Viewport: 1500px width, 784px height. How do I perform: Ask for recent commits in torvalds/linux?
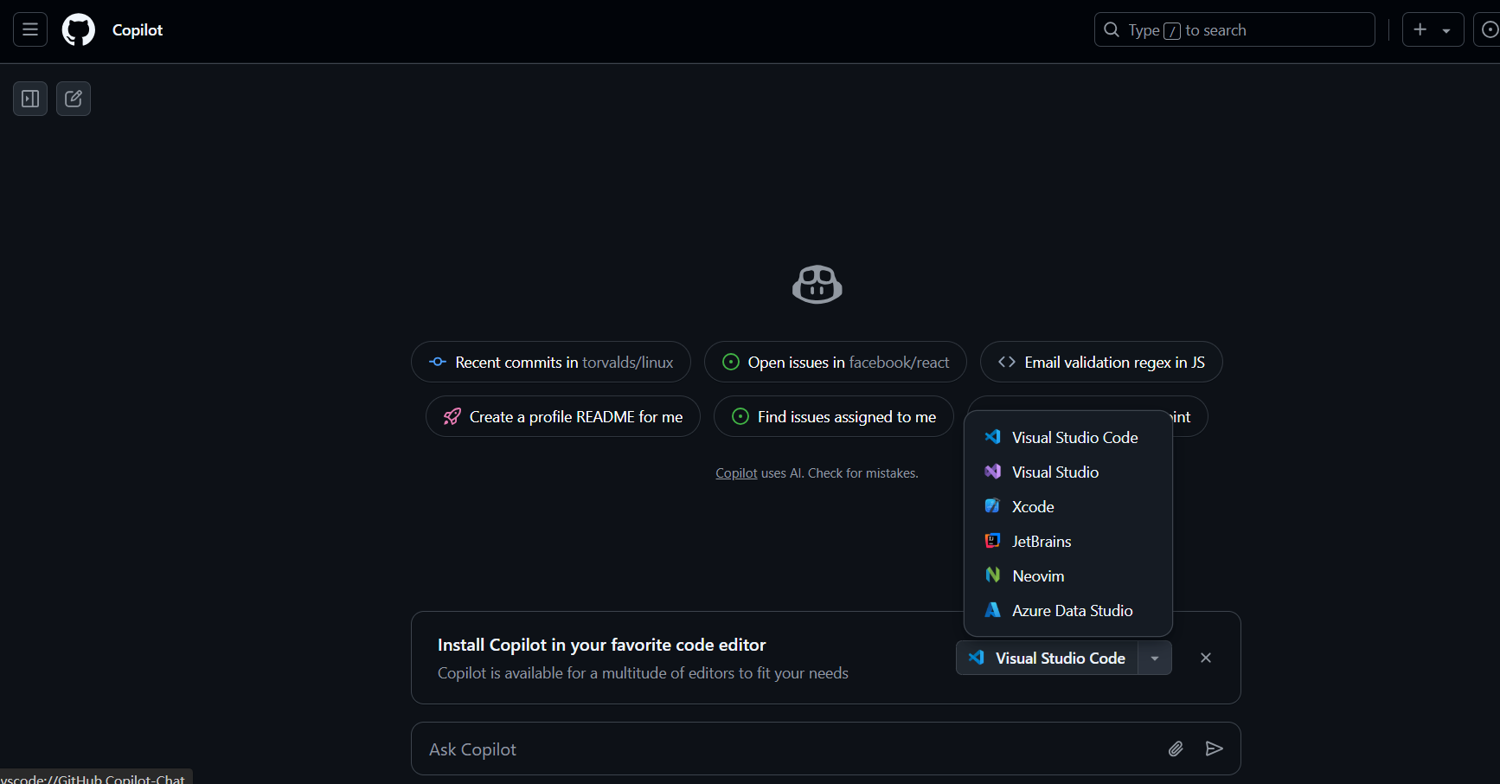click(551, 362)
